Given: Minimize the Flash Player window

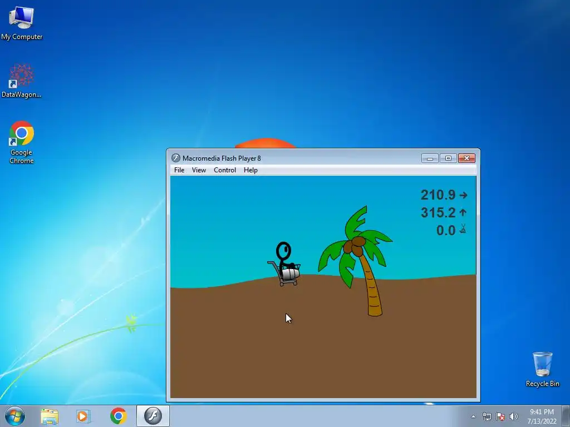Looking at the screenshot, I should click(x=430, y=158).
